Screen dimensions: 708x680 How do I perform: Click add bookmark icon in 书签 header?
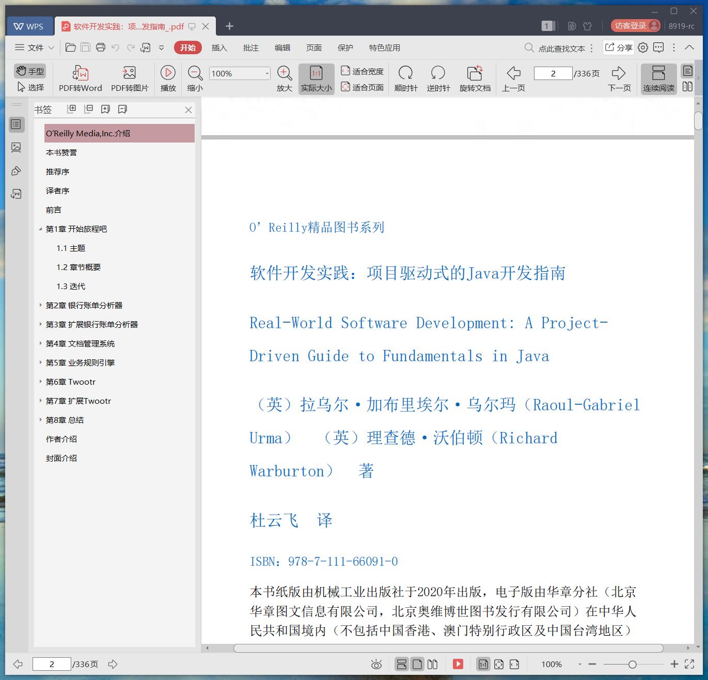point(106,109)
